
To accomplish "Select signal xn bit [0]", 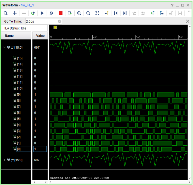I will click(19, 149).
